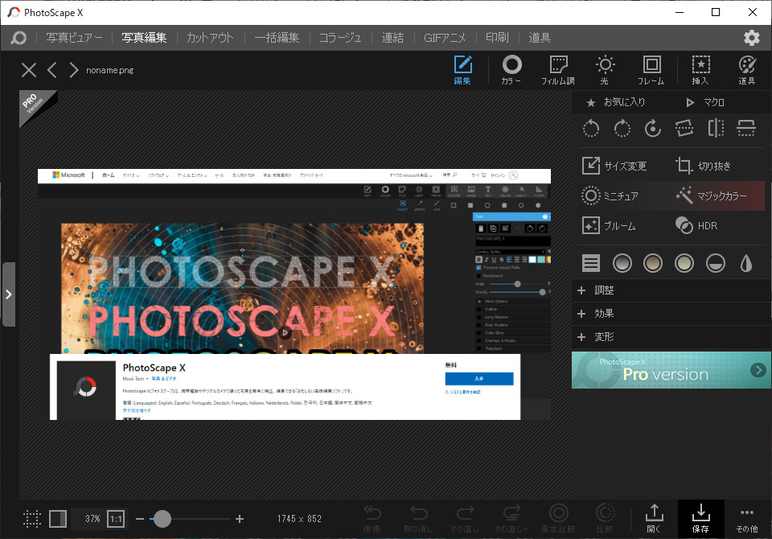
Task: Flip the image vertically
Action: [746, 129]
